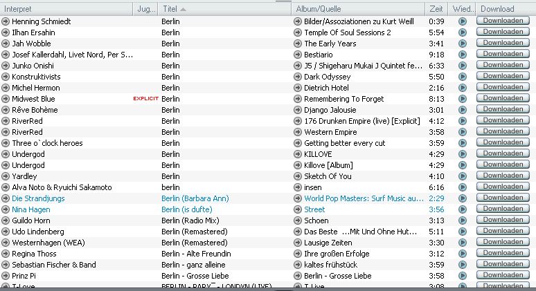
Task: Download the Ilhan Ersahin track
Action: pos(503,32)
